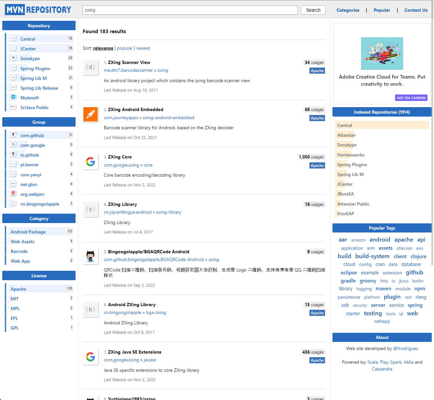Click the com.google group icon
This screenshot has height=400, width=434.
14,144
